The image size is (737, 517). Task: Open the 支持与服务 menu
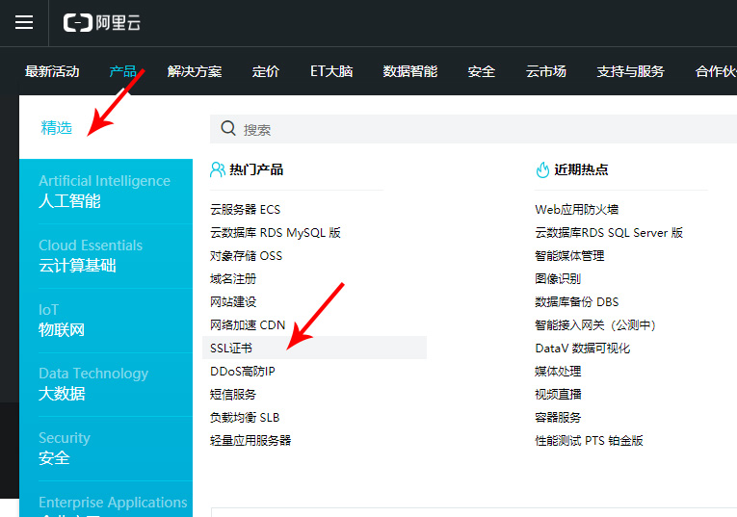tap(631, 71)
